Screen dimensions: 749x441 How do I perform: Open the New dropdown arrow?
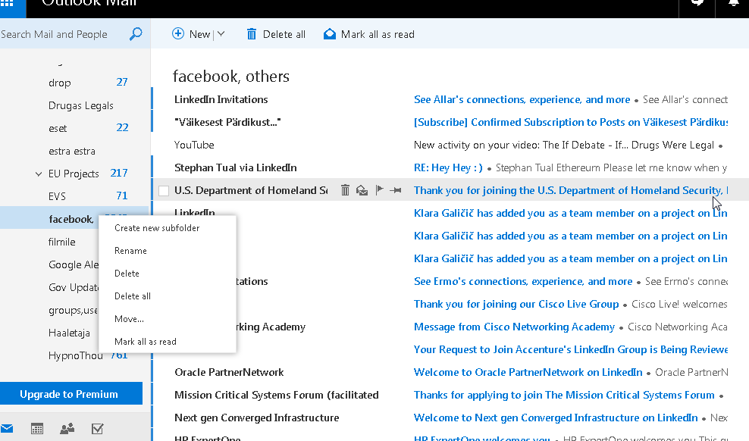(x=221, y=34)
